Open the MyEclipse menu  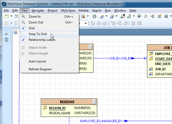68,11
